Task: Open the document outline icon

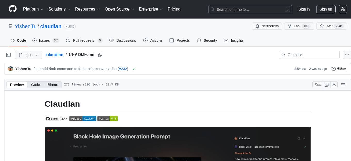Action: [x=343, y=85]
